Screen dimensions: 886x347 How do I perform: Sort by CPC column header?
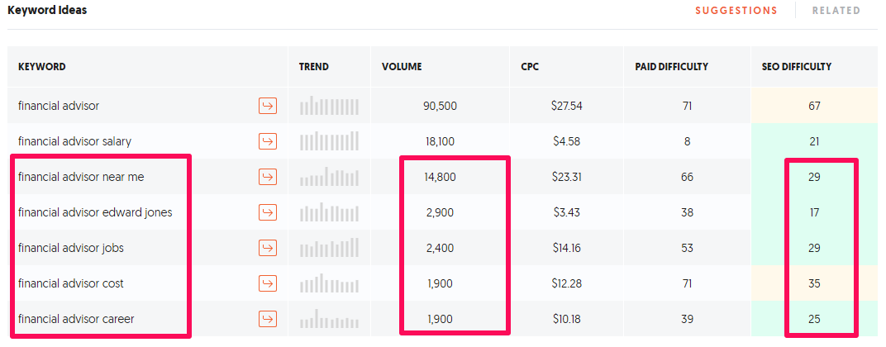click(530, 67)
